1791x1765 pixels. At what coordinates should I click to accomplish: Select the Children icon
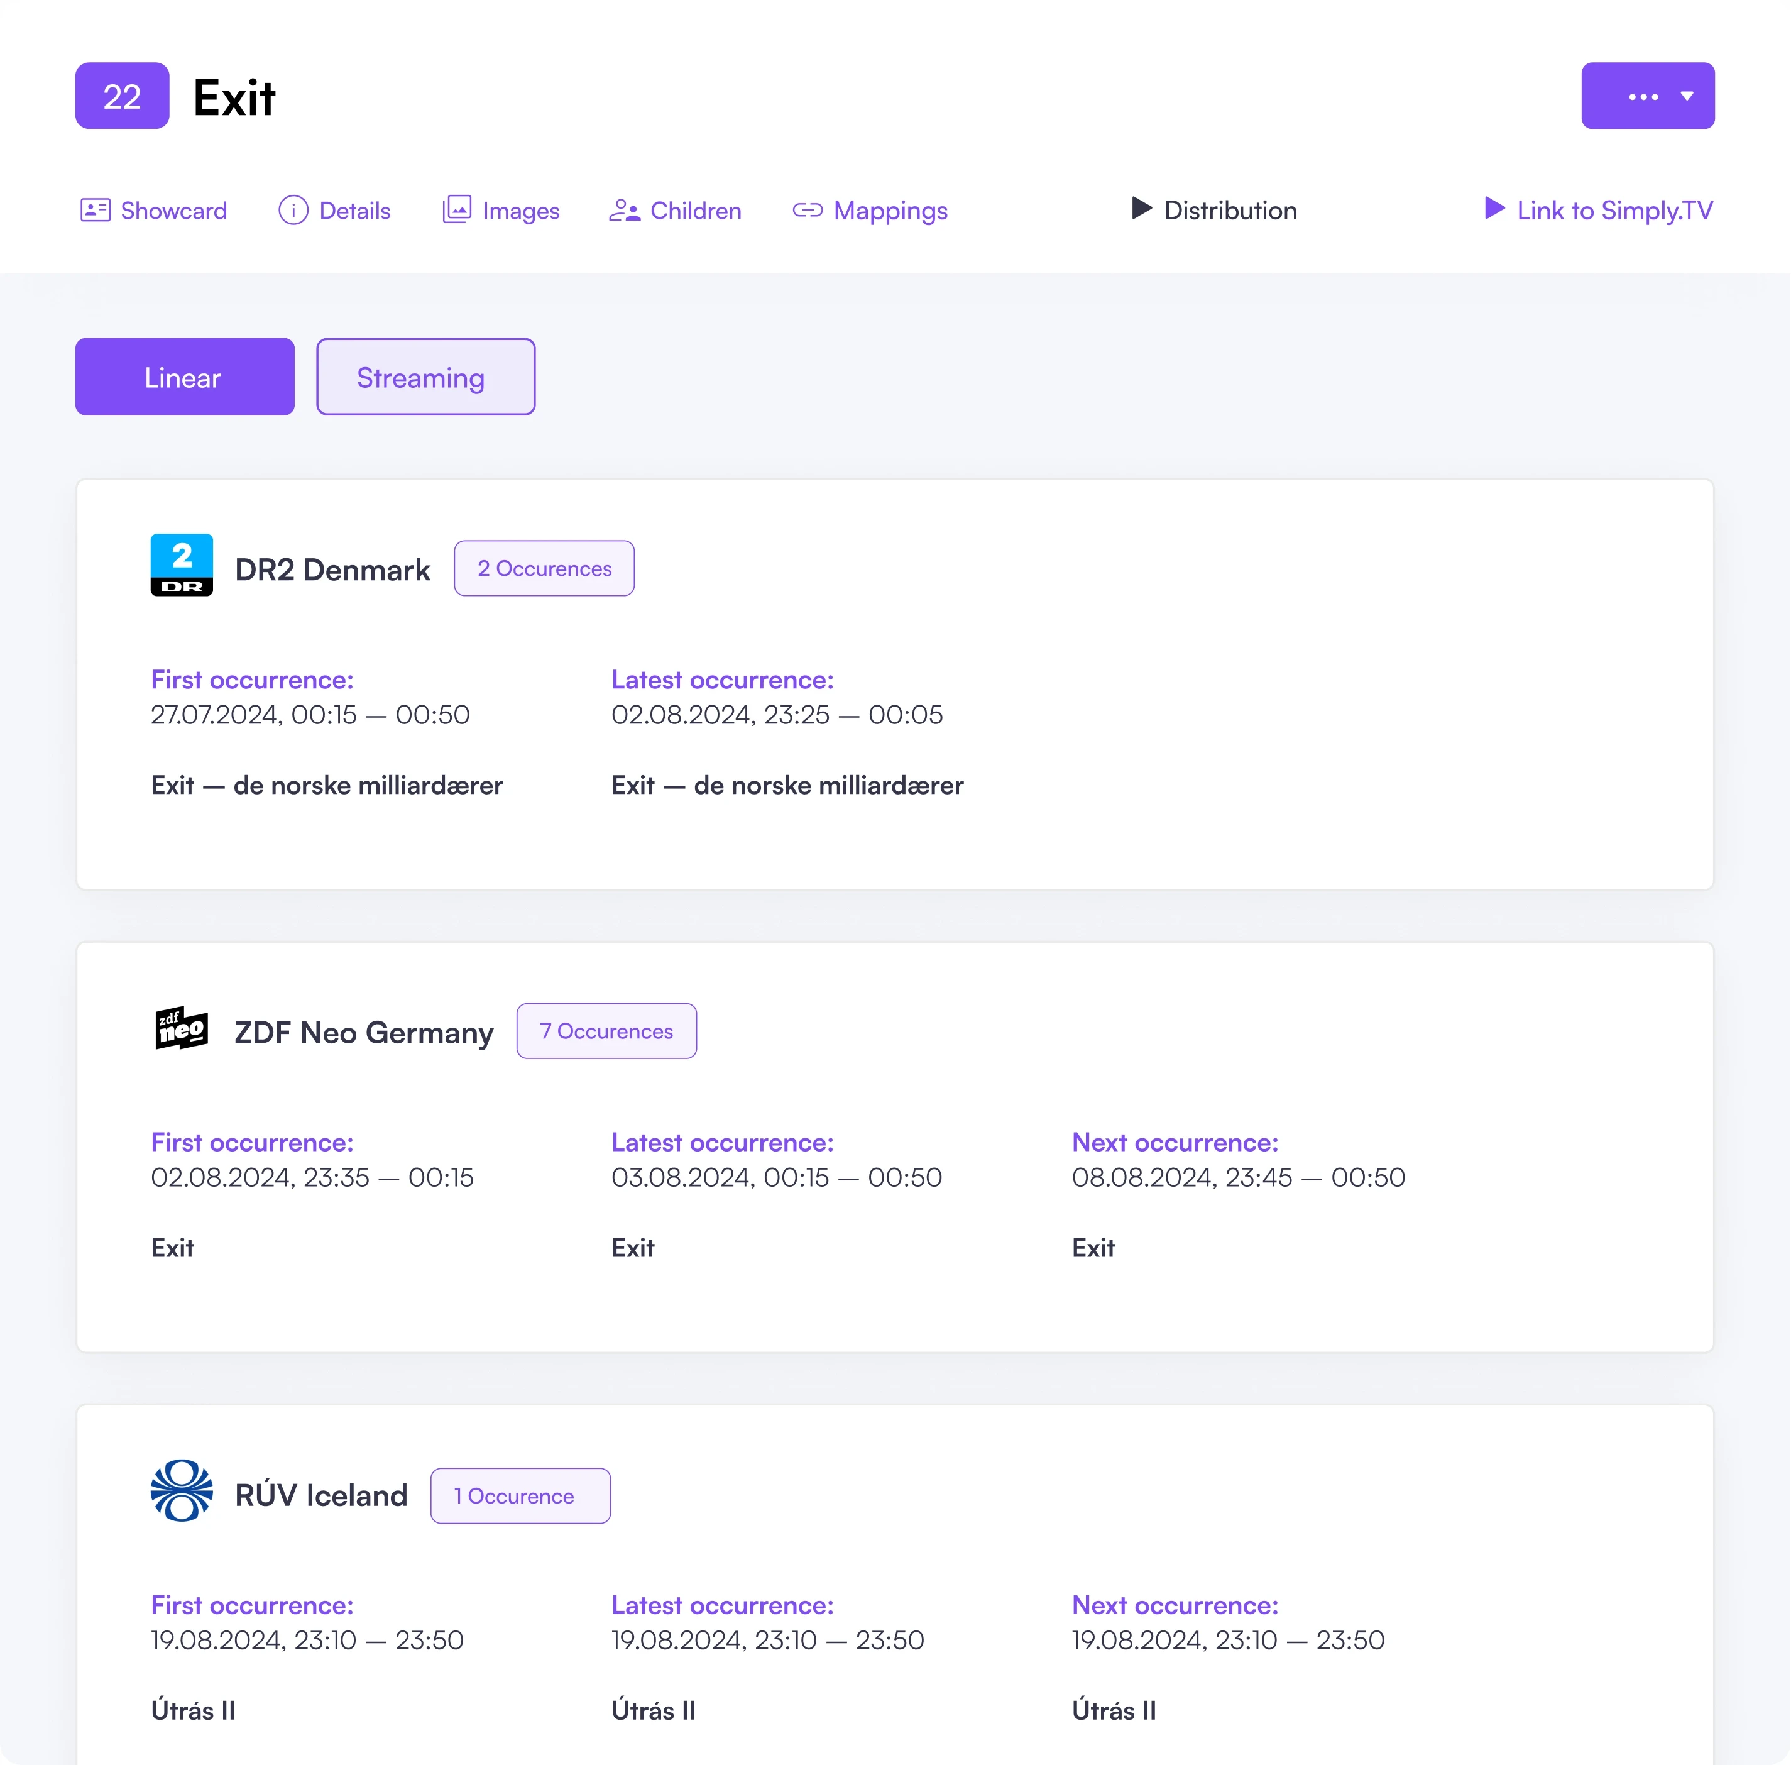click(625, 211)
